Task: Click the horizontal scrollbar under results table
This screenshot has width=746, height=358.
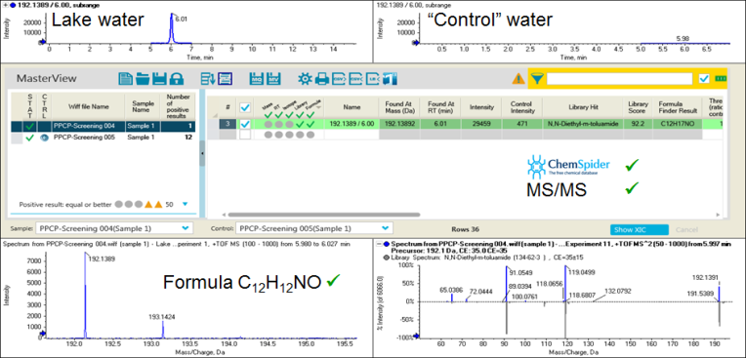Action: [x=323, y=215]
